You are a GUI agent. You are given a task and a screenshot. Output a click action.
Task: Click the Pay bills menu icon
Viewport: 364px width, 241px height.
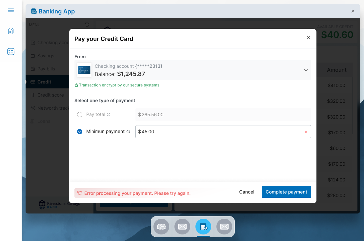(33, 69)
